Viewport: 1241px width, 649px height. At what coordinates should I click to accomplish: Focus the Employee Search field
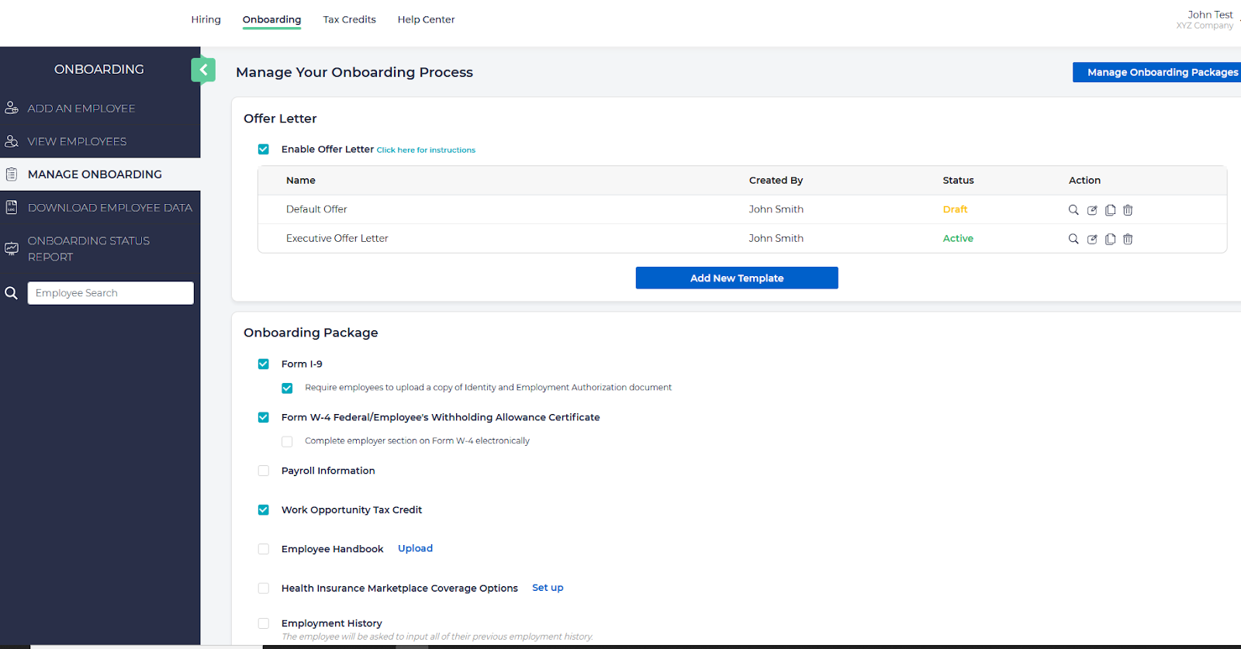pos(111,293)
